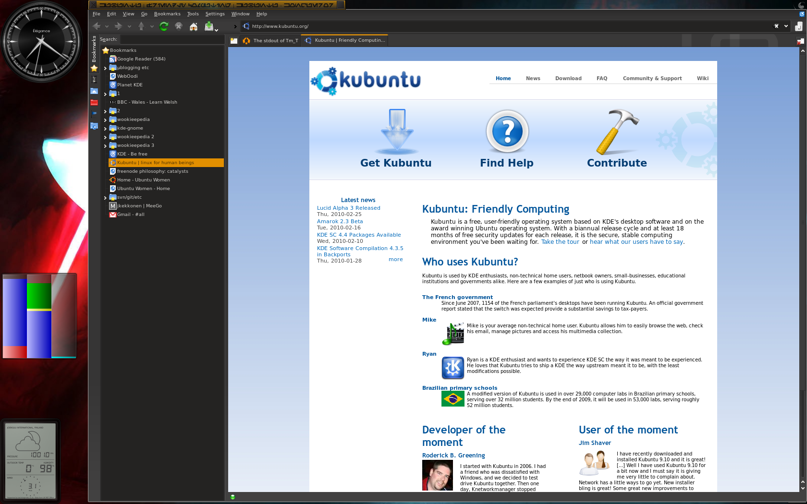Viewport: 807px width, 504px height.
Task: Go to the Home page icon in toolbar
Action: click(194, 26)
